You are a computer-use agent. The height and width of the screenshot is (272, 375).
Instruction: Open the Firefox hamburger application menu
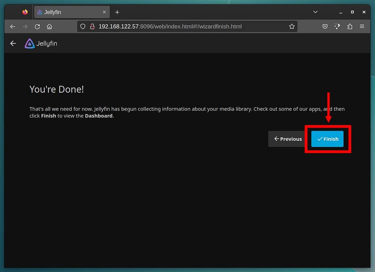point(362,27)
